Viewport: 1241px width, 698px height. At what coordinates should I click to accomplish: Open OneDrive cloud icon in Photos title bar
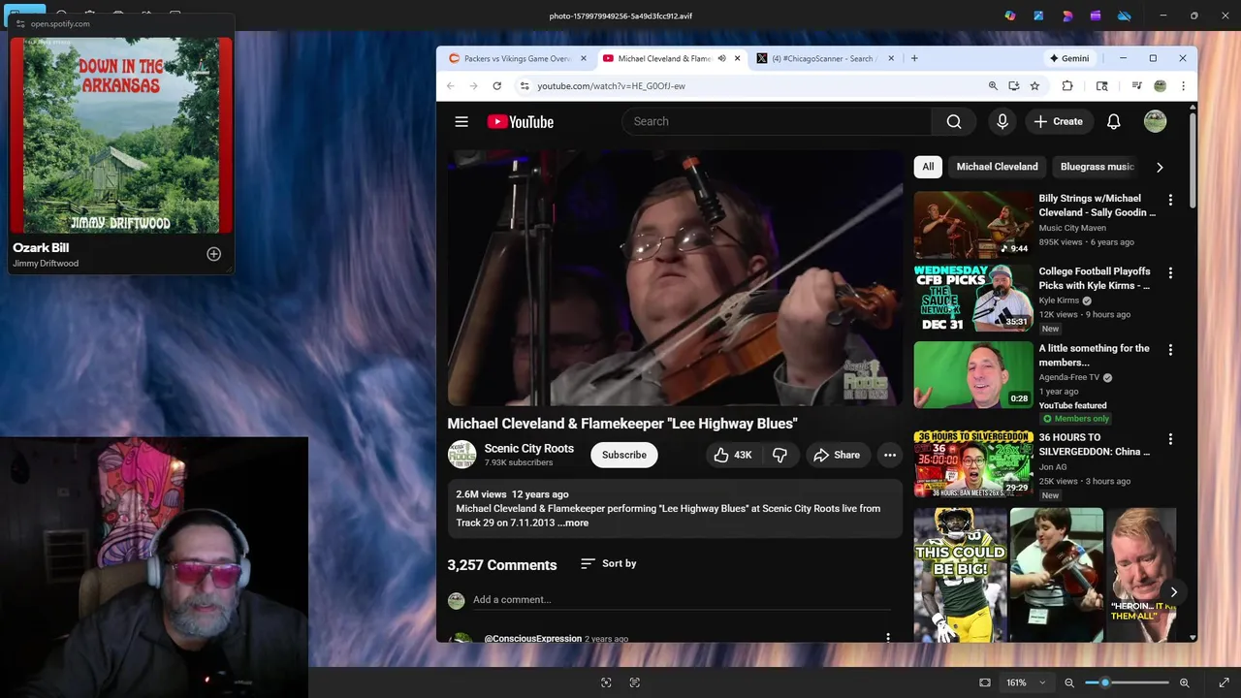coord(1125,16)
